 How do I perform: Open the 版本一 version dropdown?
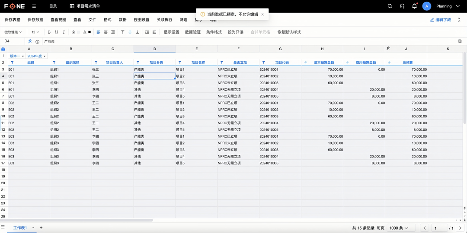click(17, 56)
